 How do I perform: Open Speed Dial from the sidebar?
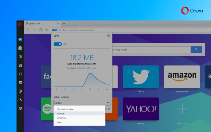20,65
